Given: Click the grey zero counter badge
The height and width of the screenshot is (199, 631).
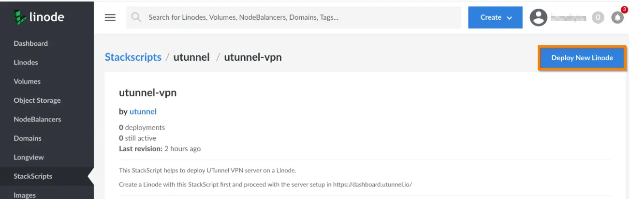Looking at the screenshot, I should [598, 17].
